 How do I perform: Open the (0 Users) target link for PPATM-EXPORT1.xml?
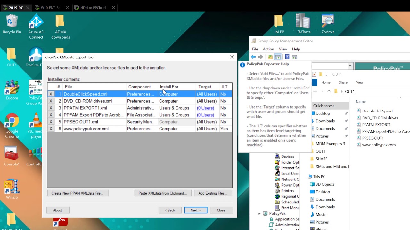click(205, 108)
